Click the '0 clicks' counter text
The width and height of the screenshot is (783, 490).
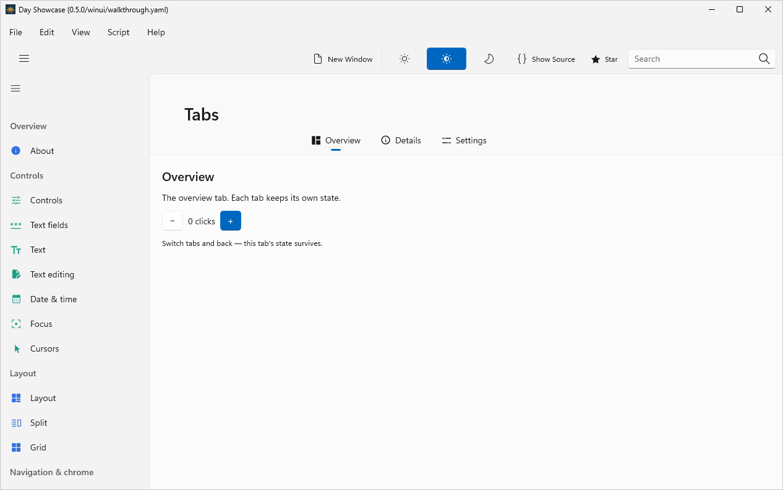(202, 221)
